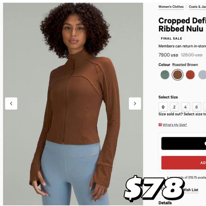Open the Coats & Jackets breadcrumb
This screenshot has width=206, height=206.
tap(197, 6)
